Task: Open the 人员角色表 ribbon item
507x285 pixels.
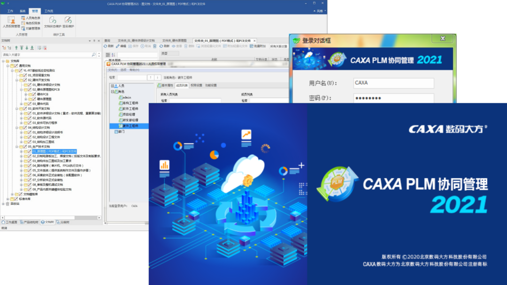Action: (x=31, y=18)
